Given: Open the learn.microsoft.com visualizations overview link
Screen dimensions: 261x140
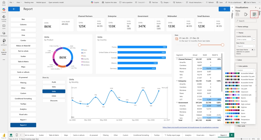Looking at the screenshot, I should click(x=191, y=127).
